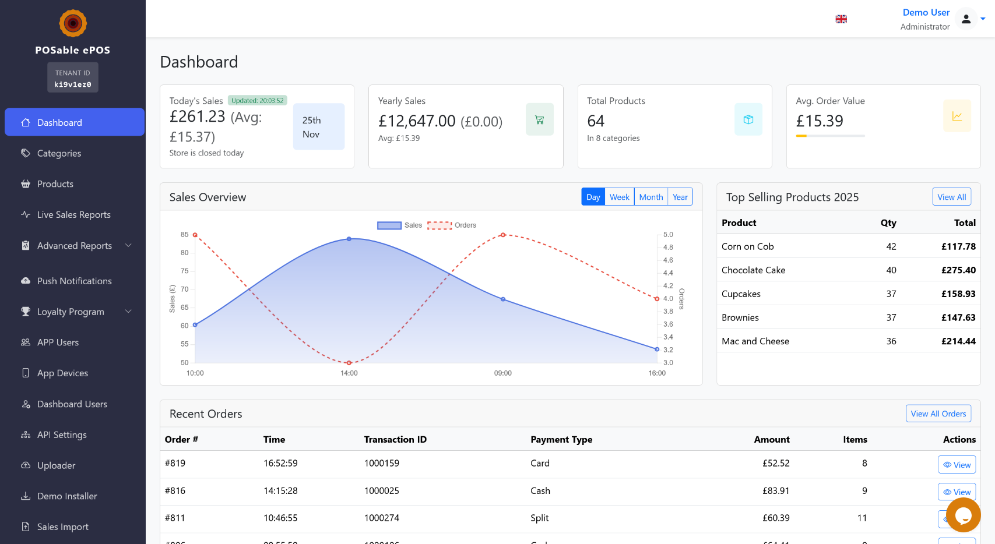This screenshot has width=995, height=544.
Task: Select the Month tab in Sales Overview
Action: coord(651,197)
